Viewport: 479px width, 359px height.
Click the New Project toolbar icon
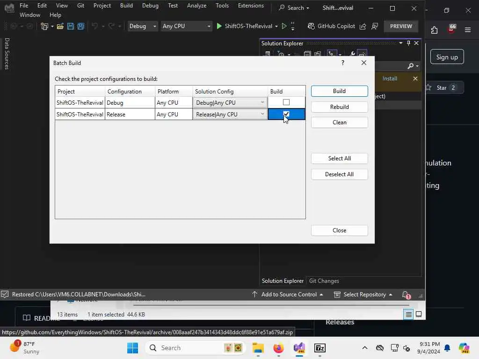click(44, 26)
